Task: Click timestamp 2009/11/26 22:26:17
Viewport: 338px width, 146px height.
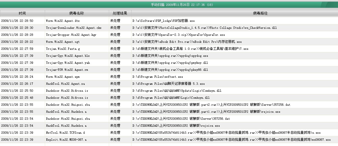Action: tap(17, 84)
